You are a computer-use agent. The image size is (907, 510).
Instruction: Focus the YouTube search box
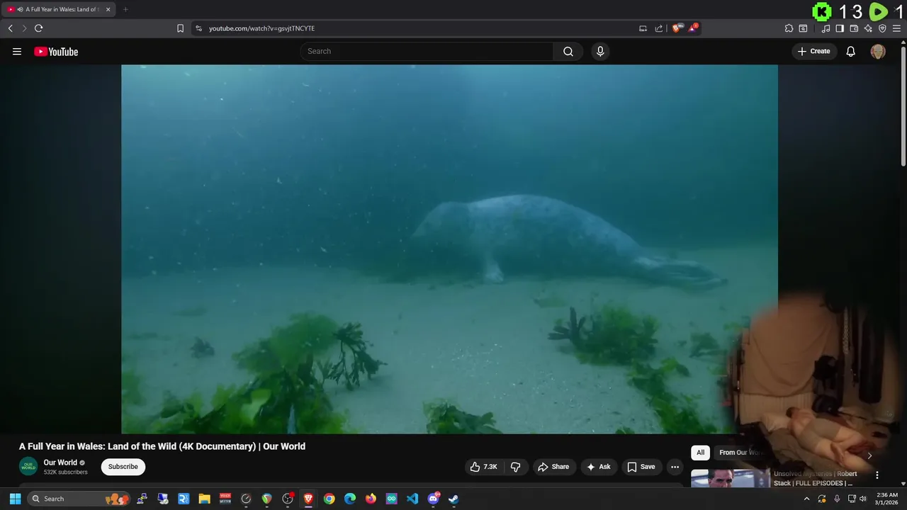[427, 51]
